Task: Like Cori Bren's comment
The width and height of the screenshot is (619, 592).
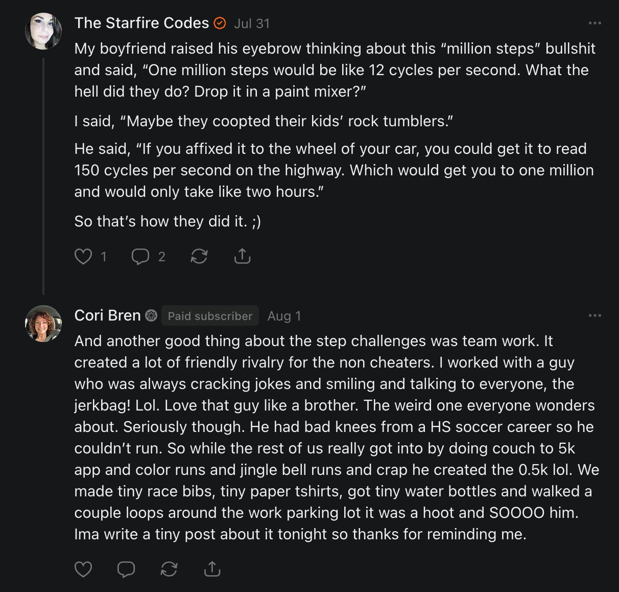Action: point(83,569)
